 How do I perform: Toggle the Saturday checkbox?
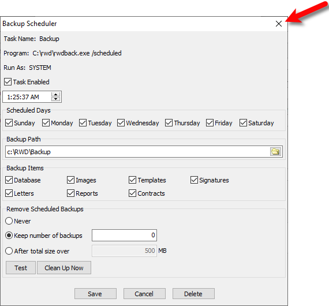pyautogui.click(x=243, y=123)
